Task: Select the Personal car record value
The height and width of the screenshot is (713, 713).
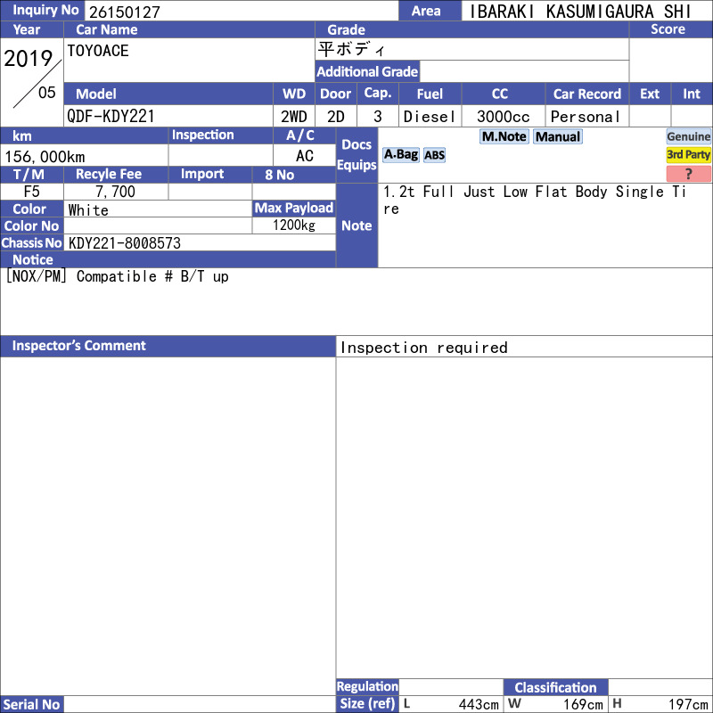Action: 586,117
